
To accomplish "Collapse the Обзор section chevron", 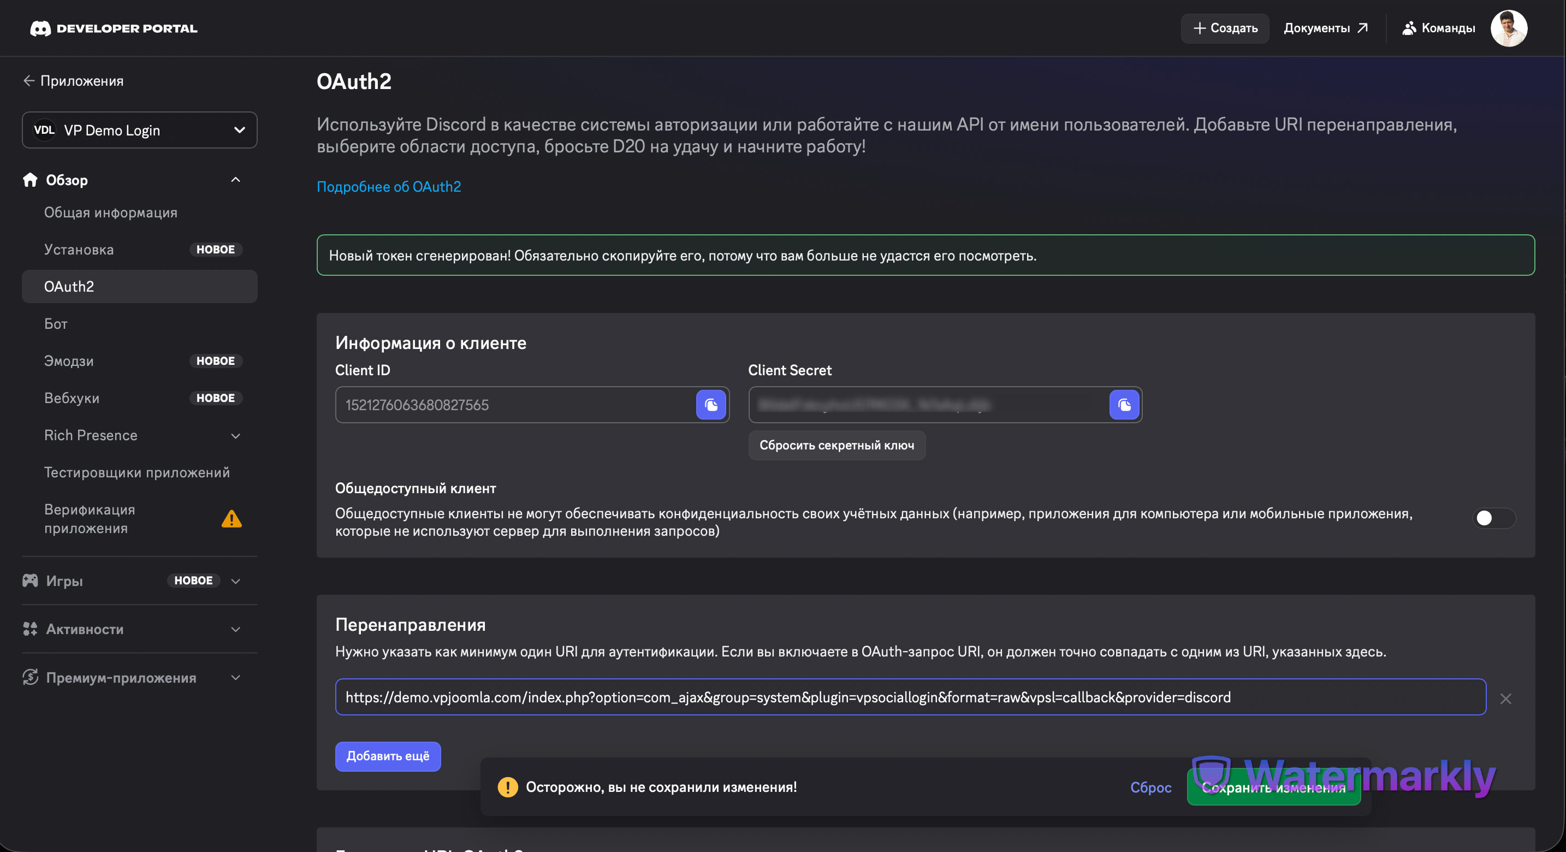I will coord(236,179).
